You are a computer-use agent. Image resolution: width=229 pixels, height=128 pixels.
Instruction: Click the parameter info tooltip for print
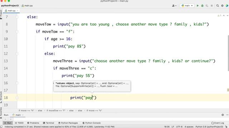(x=92, y=86)
